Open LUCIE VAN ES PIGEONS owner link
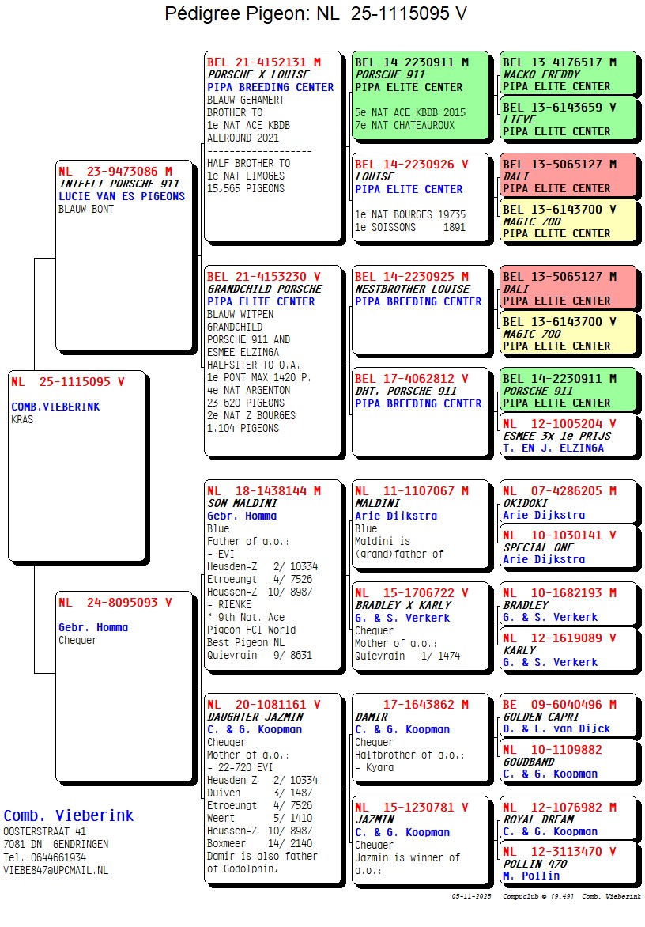The image size is (645, 927). pyautogui.click(x=122, y=196)
